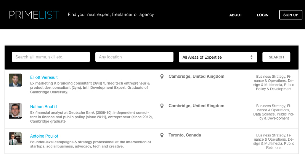Open Elliott Verreault's profile link
The height and width of the screenshot is (154, 305).
pos(44,77)
